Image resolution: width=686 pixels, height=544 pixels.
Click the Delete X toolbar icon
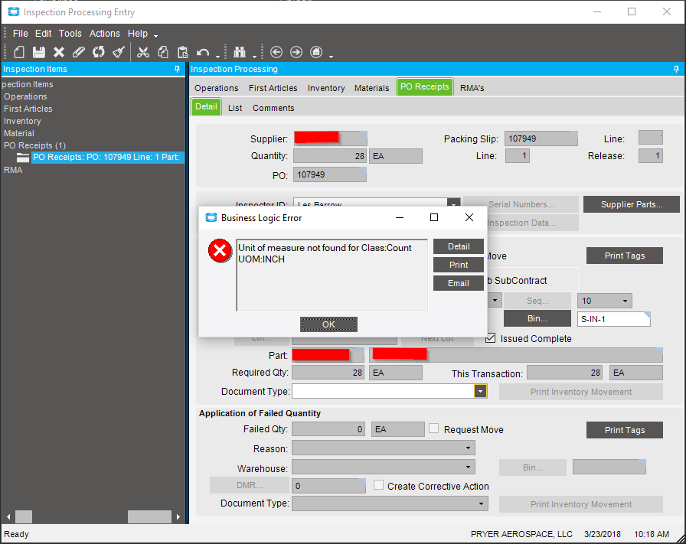pyautogui.click(x=59, y=53)
